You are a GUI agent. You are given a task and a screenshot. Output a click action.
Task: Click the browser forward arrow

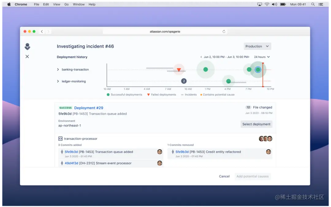coord(48,32)
